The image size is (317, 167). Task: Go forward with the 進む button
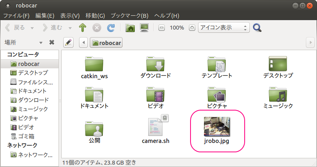point(52,28)
